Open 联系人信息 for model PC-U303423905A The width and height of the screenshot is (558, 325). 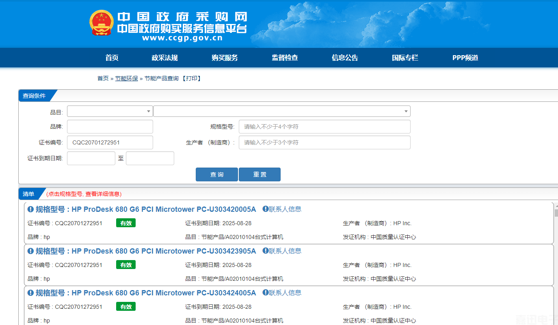(x=282, y=251)
